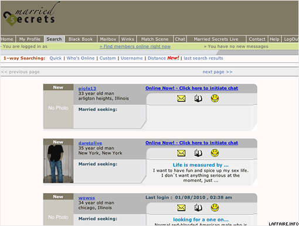Click 'looking for a one on...' headline

pyautogui.click(x=201, y=220)
